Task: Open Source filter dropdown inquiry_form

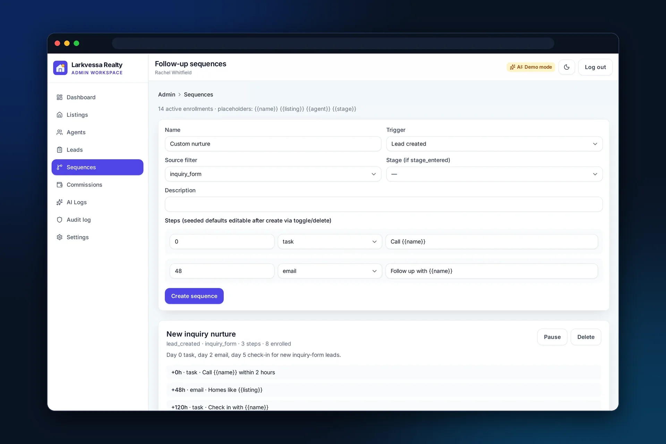Action: click(273, 174)
